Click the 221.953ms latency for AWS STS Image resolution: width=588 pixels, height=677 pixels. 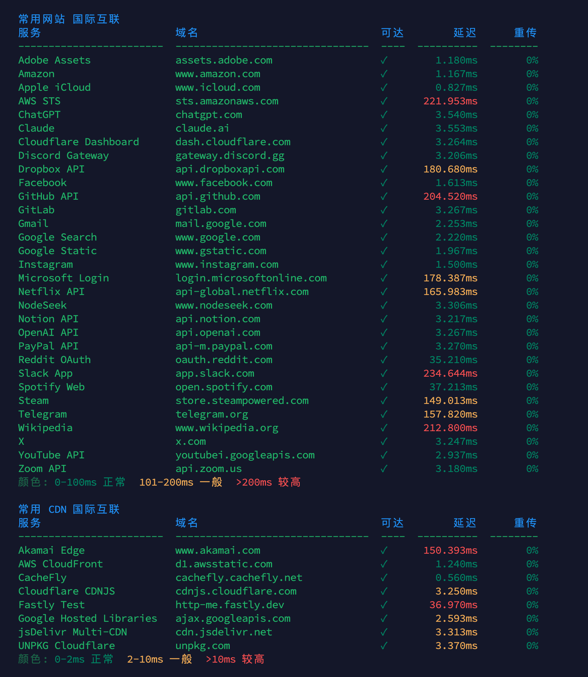click(x=450, y=101)
